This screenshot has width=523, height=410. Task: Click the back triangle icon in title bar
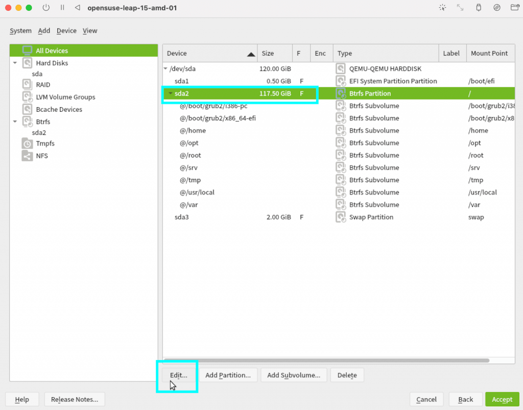pos(78,7)
